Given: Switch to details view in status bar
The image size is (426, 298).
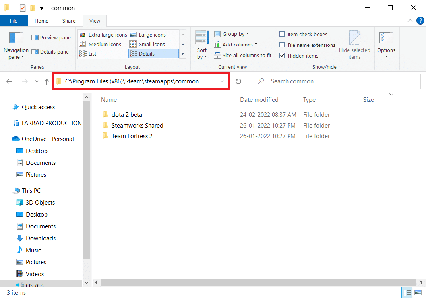Looking at the screenshot, I should pos(407,292).
